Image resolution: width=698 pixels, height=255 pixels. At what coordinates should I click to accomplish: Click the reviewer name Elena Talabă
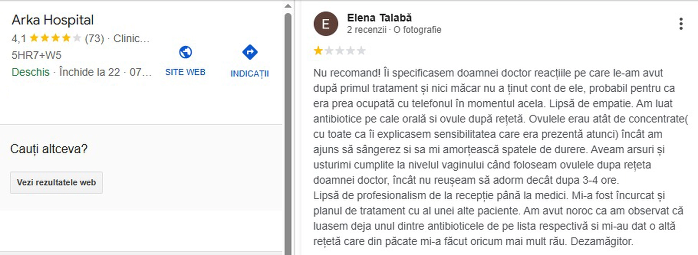(379, 18)
